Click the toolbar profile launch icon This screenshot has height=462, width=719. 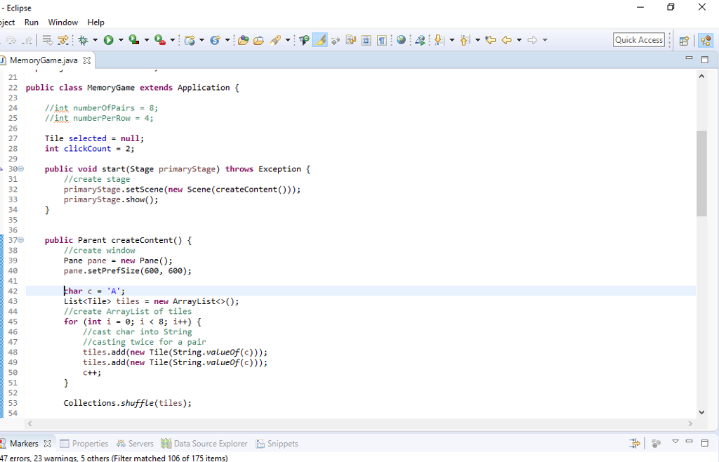(420, 40)
